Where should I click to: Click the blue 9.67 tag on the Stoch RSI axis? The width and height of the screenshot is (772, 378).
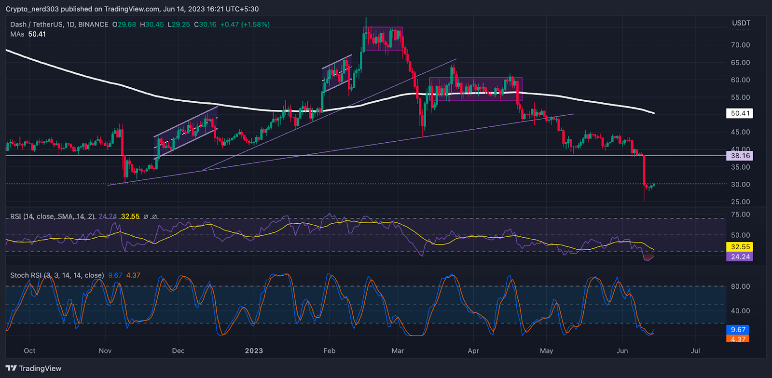738,330
